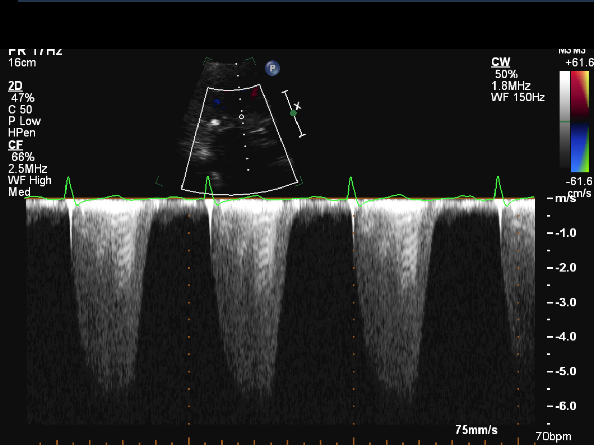Click the 75mm/s sweep speed readout
This screenshot has height=445, width=594.
click(476, 430)
